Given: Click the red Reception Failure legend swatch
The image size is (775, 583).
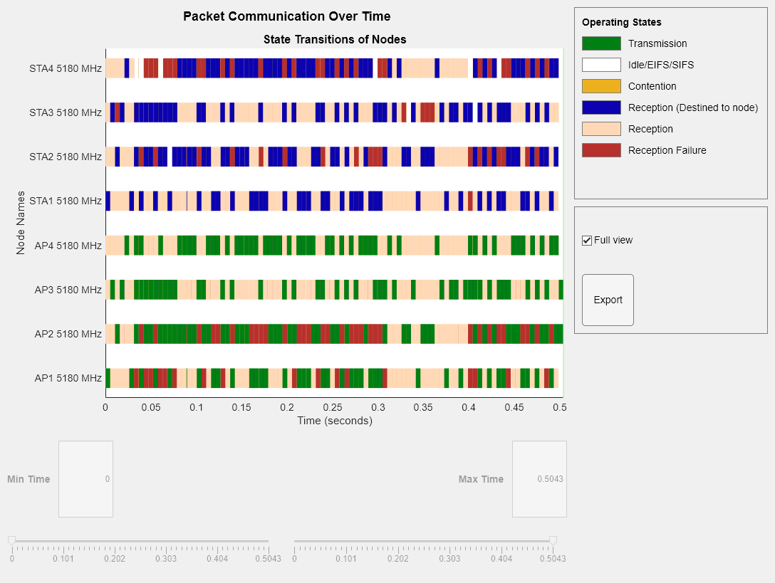Looking at the screenshot, I should point(601,150).
